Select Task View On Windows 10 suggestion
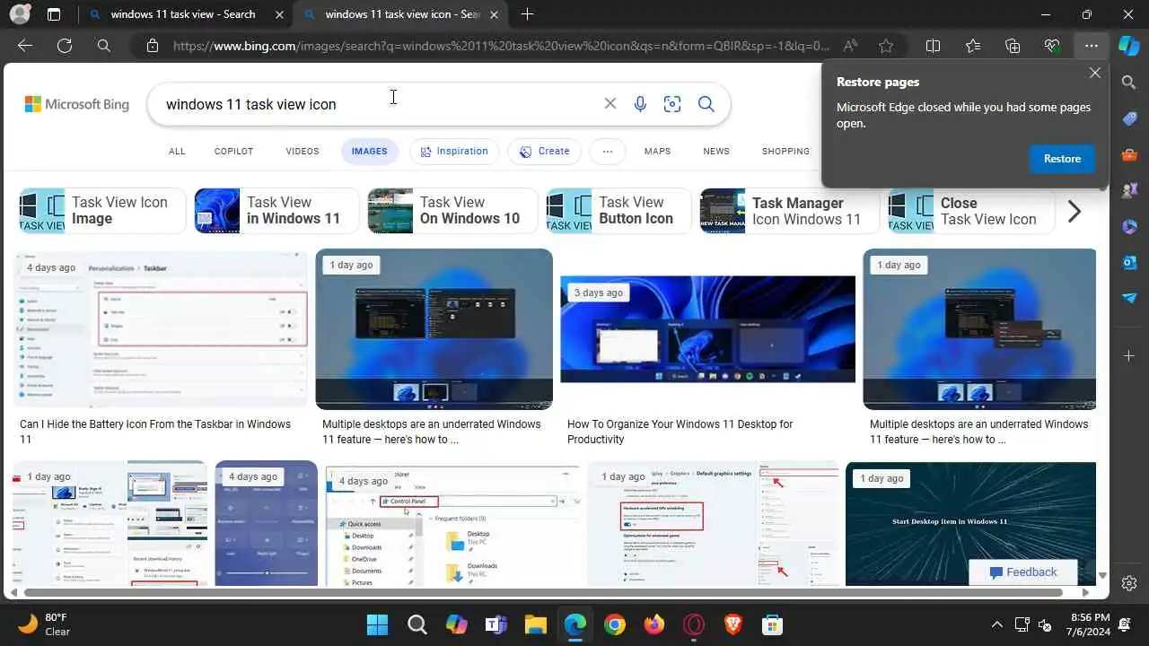1149x646 pixels. [452, 211]
